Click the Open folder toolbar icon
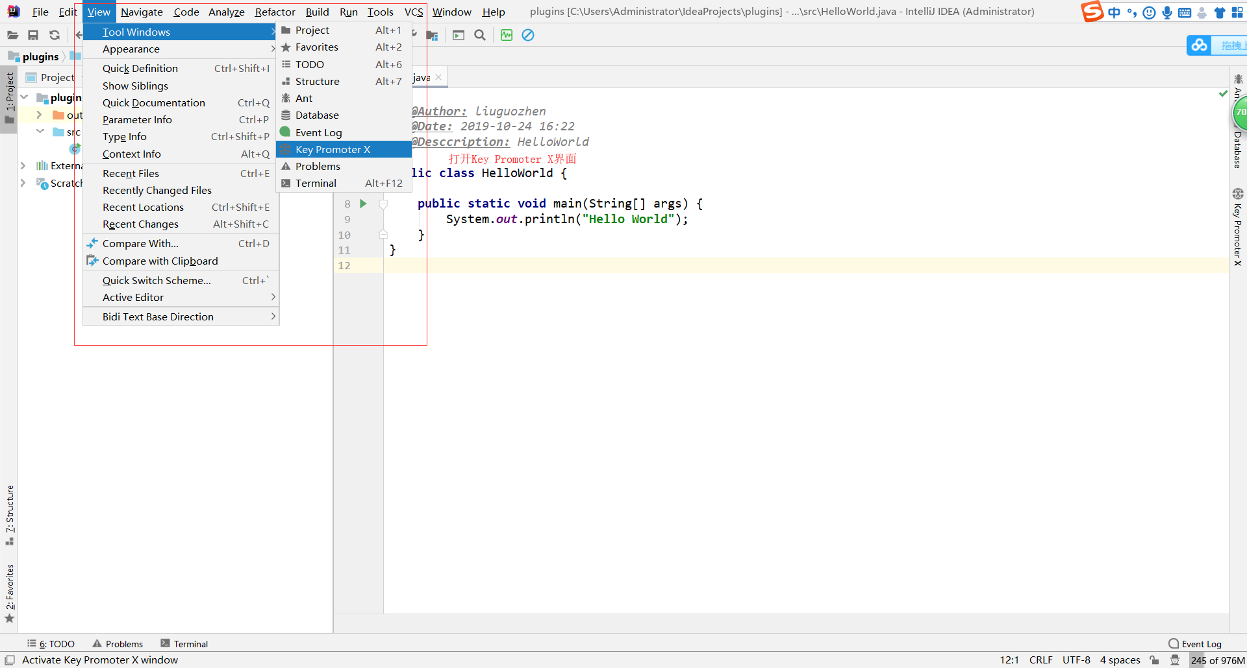1247x668 pixels. 12,35
